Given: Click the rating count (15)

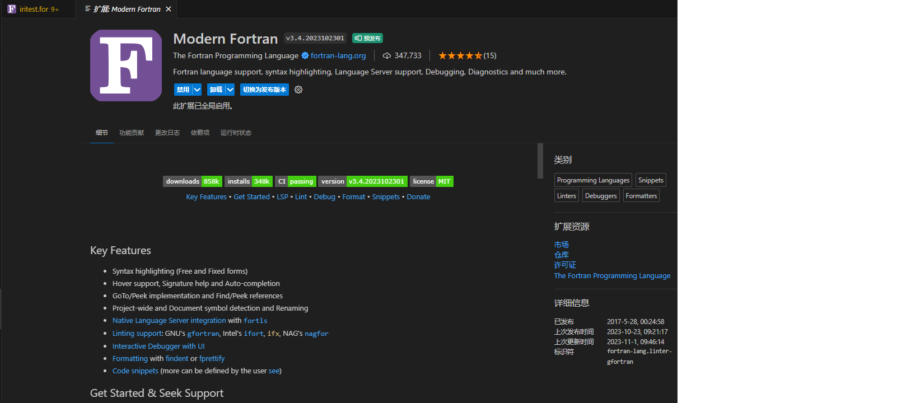Looking at the screenshot, I should click(490, 55).
